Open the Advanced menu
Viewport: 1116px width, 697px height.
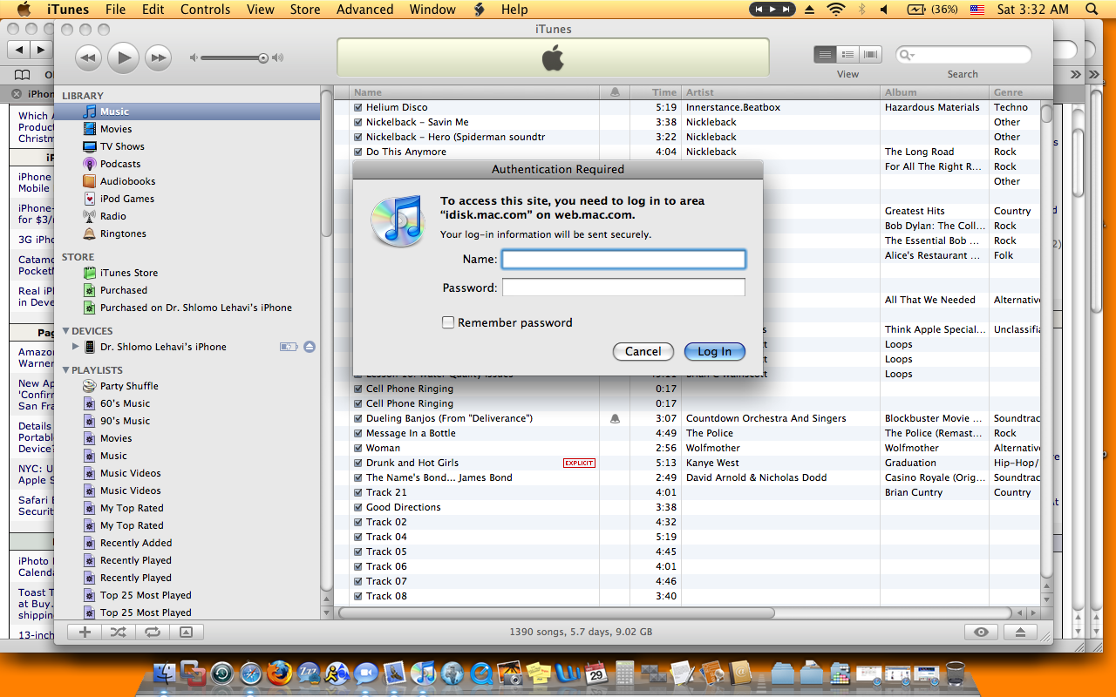(364, 10)
